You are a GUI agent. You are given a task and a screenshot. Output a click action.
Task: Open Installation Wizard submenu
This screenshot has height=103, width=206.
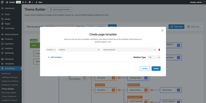(x=9, y=100)
